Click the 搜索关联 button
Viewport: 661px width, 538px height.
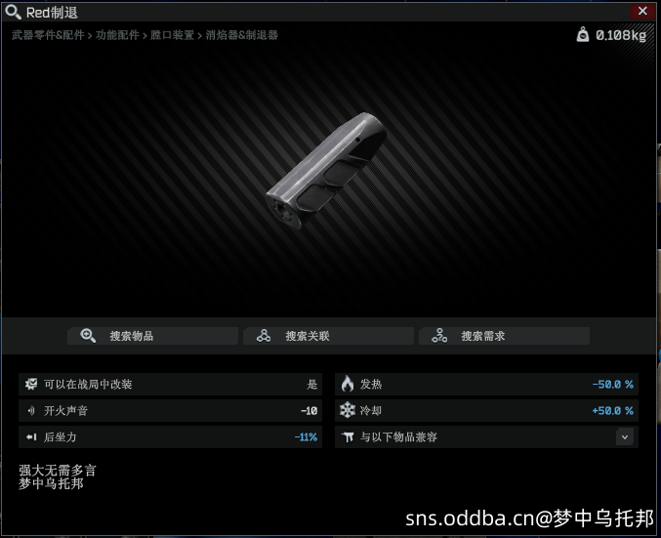328,336
